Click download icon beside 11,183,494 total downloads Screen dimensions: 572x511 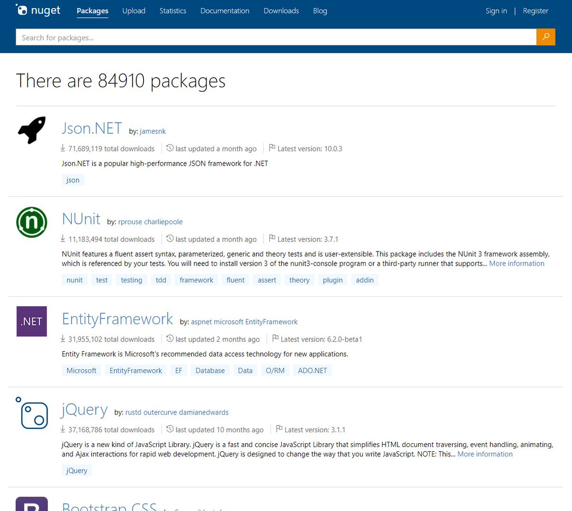63,239
